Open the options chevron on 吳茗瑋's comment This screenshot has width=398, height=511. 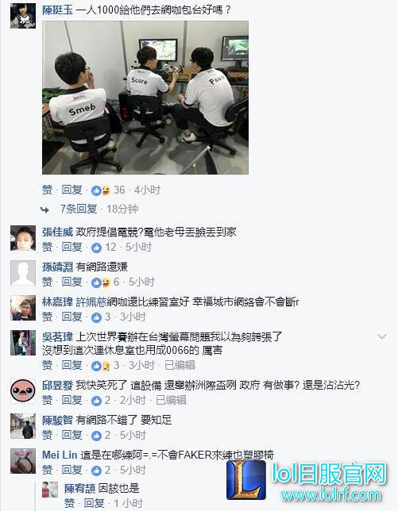coord(382,336)
